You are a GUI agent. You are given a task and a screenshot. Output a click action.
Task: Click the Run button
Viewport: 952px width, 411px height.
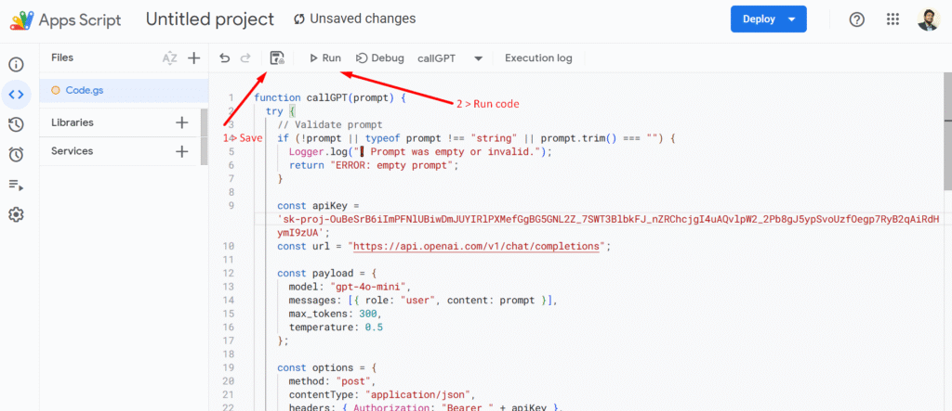tap(325, 58)
